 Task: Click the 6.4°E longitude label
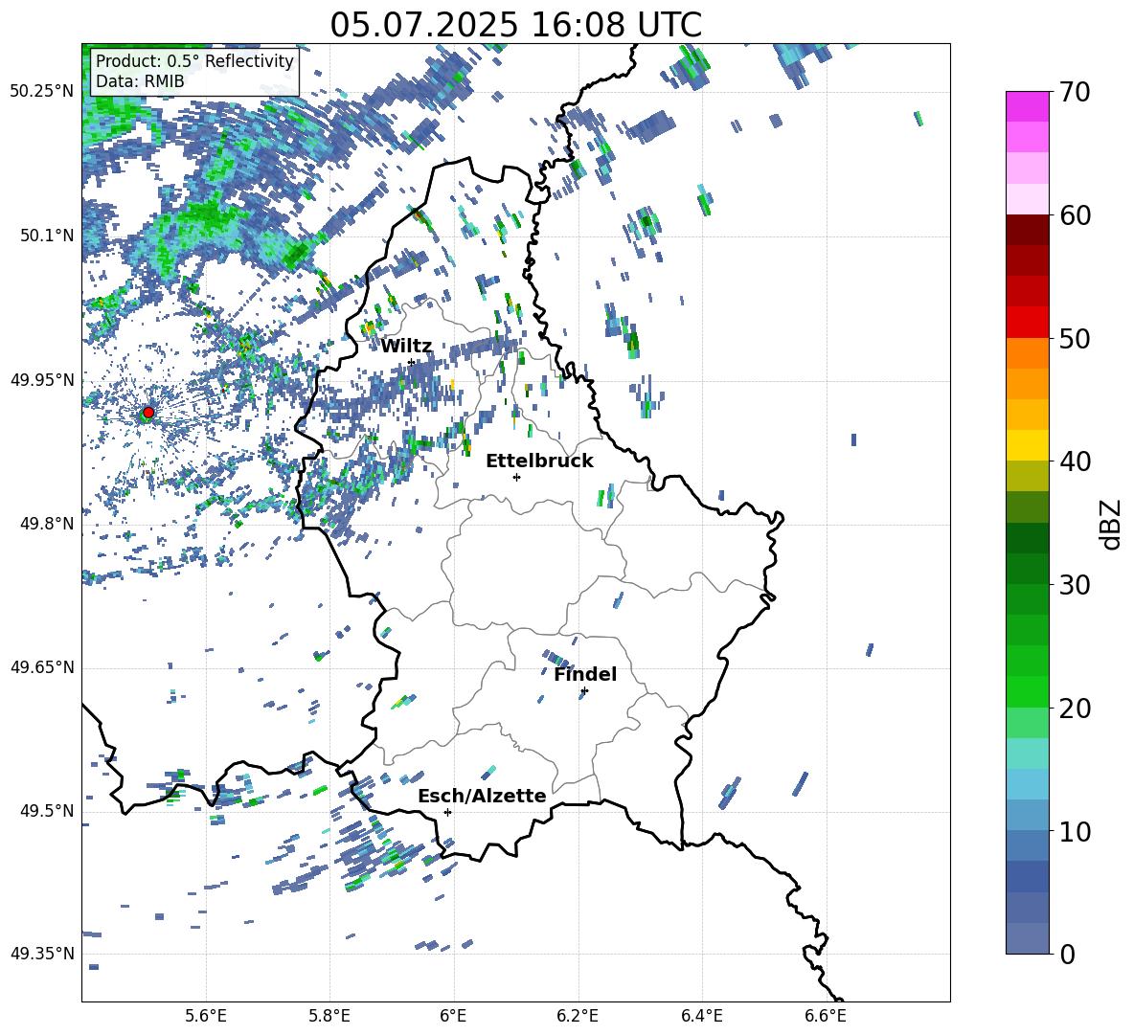click(x=701, y=1017)
